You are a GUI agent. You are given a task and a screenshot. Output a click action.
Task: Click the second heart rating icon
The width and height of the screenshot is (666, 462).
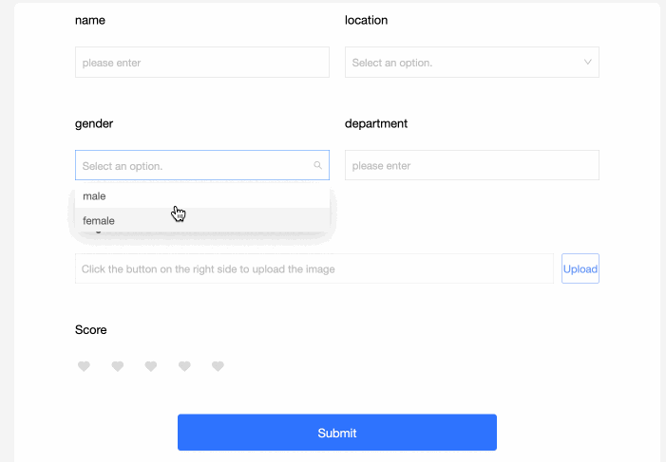coord(117,366)
